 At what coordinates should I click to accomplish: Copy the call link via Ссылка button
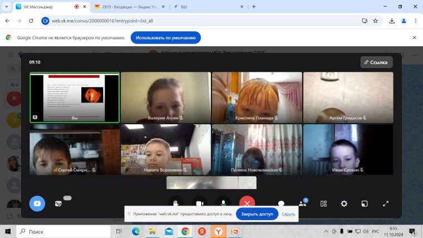(376, 62)
